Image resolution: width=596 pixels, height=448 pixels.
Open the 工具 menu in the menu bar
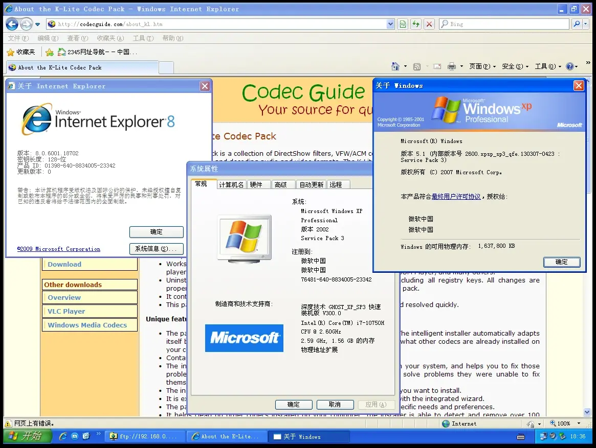[x=143, y=38]
